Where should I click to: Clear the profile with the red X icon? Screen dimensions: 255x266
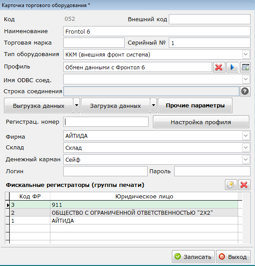click(x=219, y=67)
